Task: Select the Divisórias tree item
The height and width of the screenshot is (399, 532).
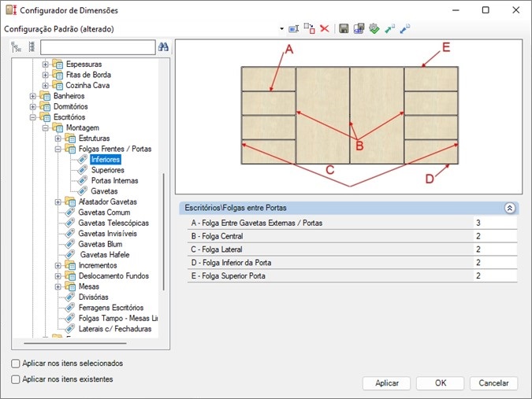Action: point(93,297)
